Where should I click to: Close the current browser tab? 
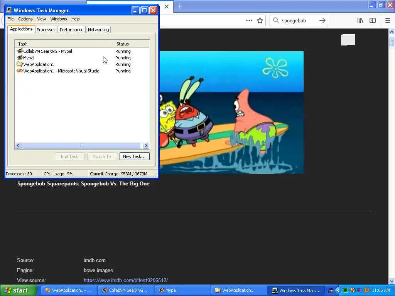click(167, 7)
